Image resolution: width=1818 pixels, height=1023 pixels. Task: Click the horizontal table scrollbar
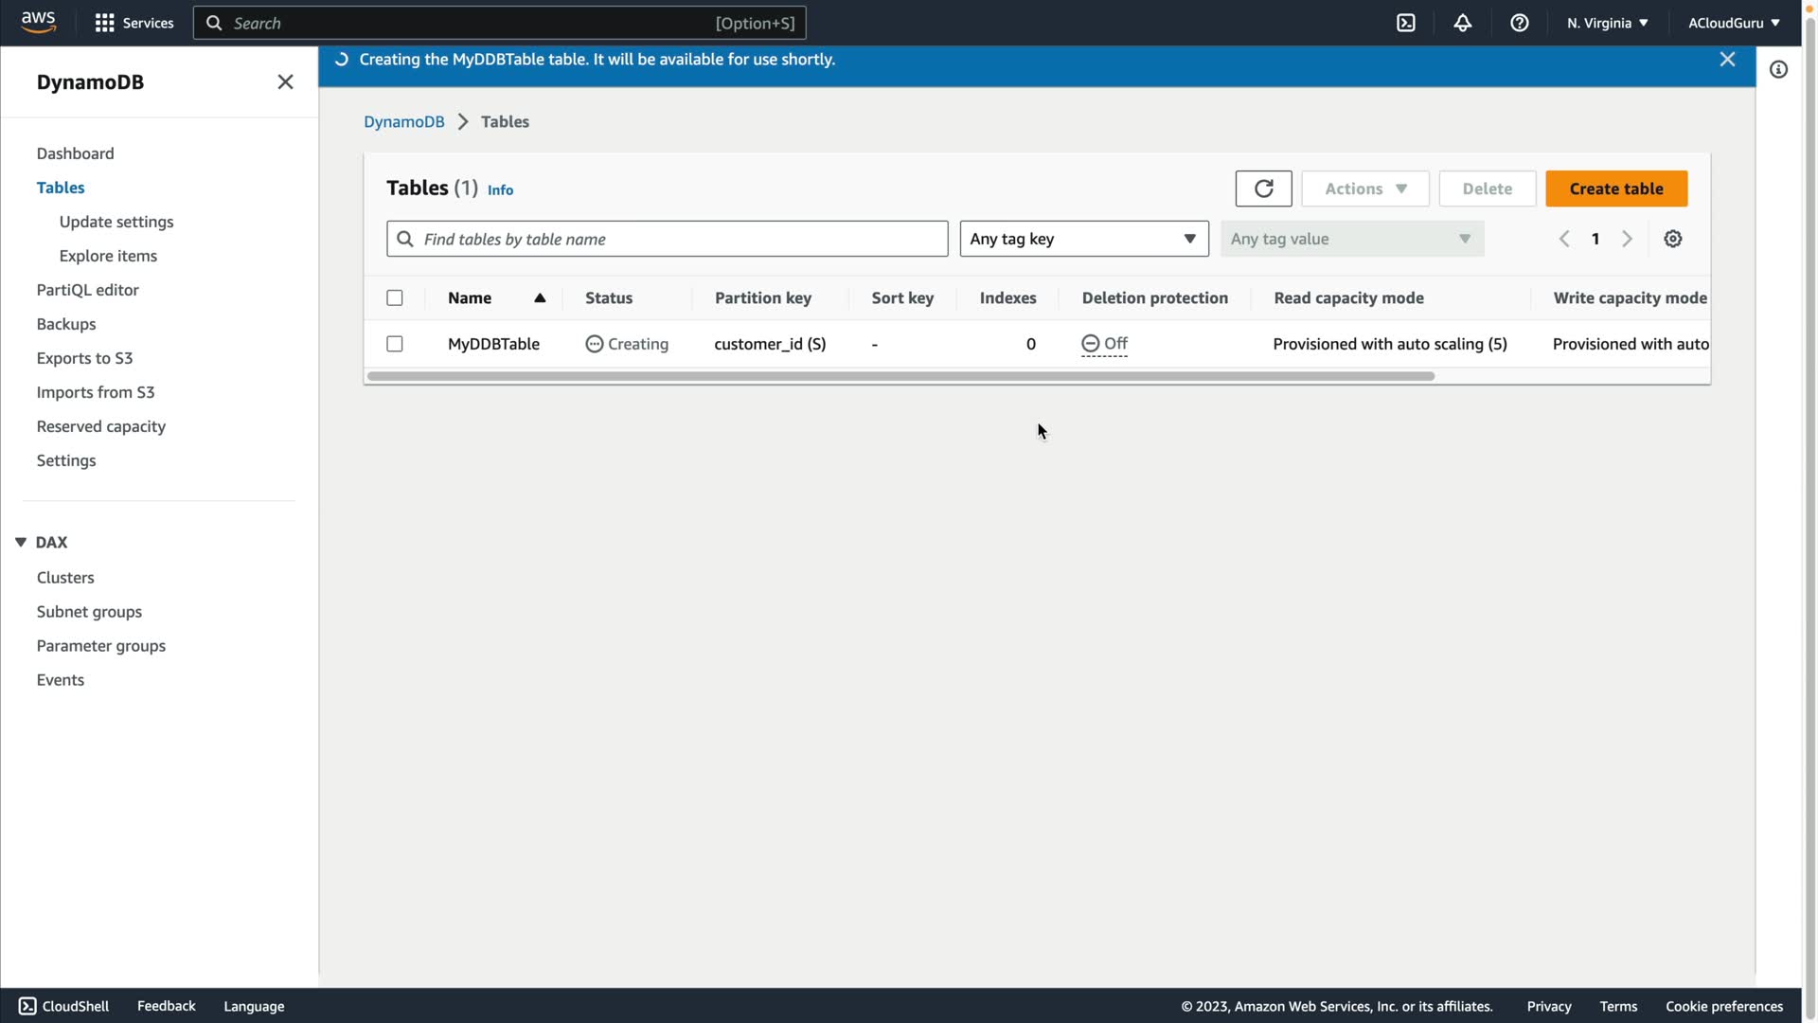900,376
